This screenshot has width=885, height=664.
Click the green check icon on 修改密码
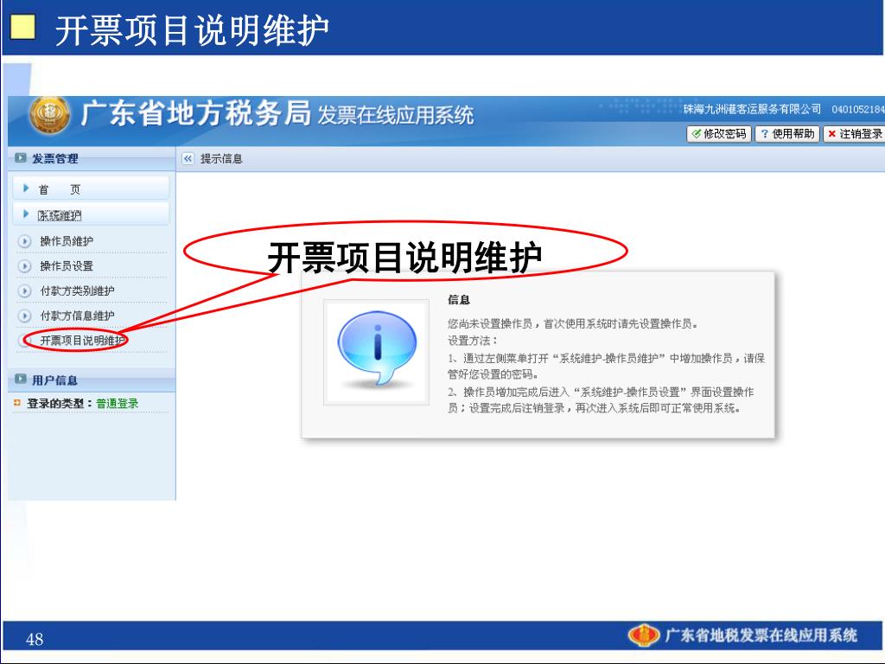click(x=697, y=134)
